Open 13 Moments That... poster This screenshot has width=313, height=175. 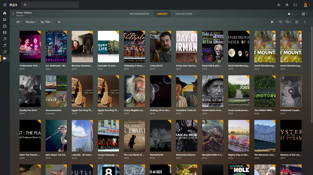[x=30, y=47]
